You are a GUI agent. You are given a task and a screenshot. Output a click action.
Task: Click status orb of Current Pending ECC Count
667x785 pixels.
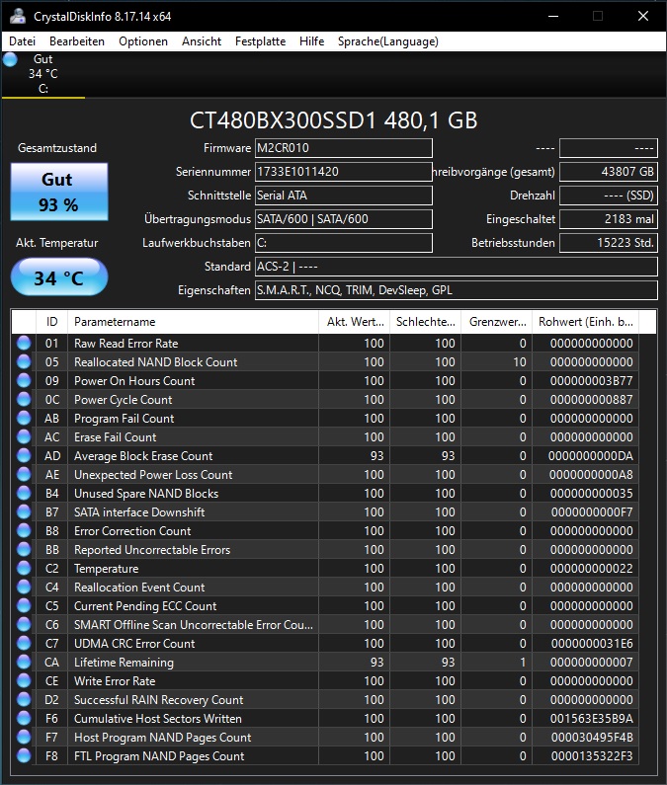tap(24, 605)
